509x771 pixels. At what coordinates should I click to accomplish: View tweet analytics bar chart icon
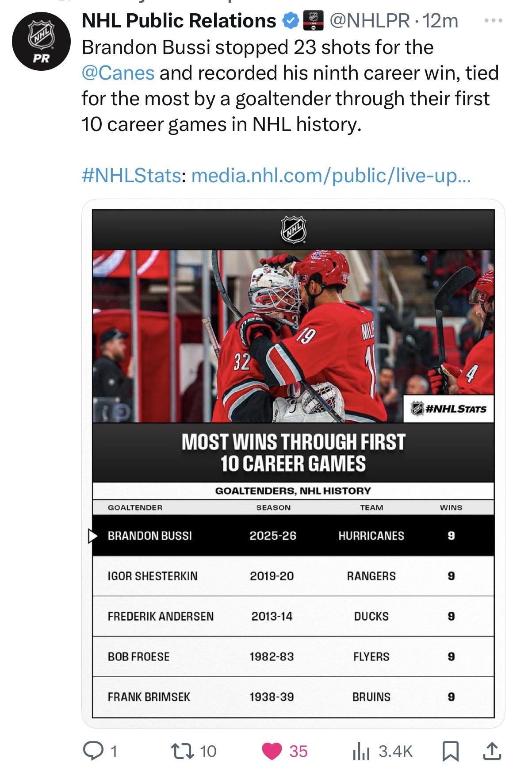[361, 751]
